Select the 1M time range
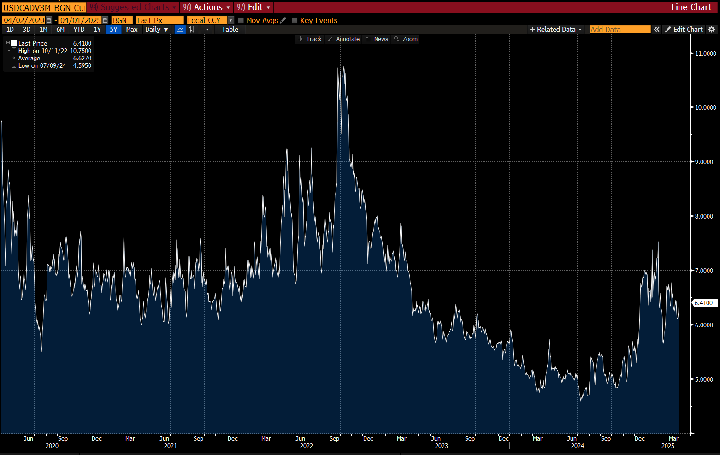 click(43, 30)
